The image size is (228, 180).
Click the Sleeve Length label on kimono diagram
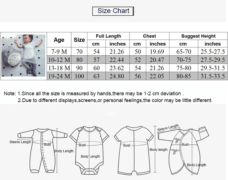[x=168, y=128]
